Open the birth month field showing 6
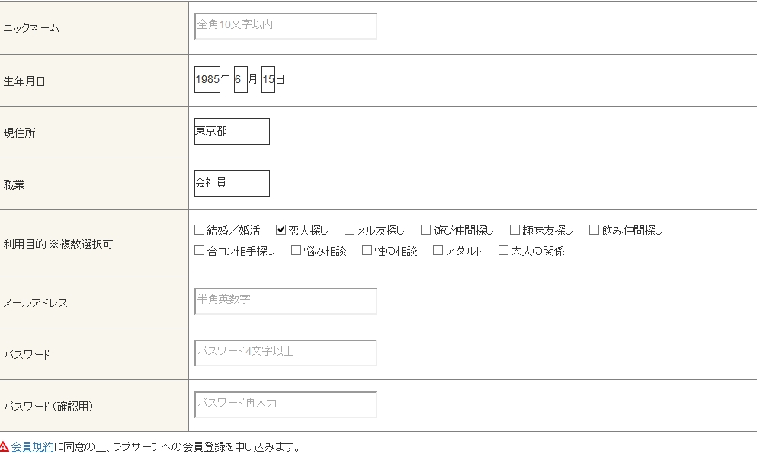Screen dimensions: 757x457 click(240, 79)
